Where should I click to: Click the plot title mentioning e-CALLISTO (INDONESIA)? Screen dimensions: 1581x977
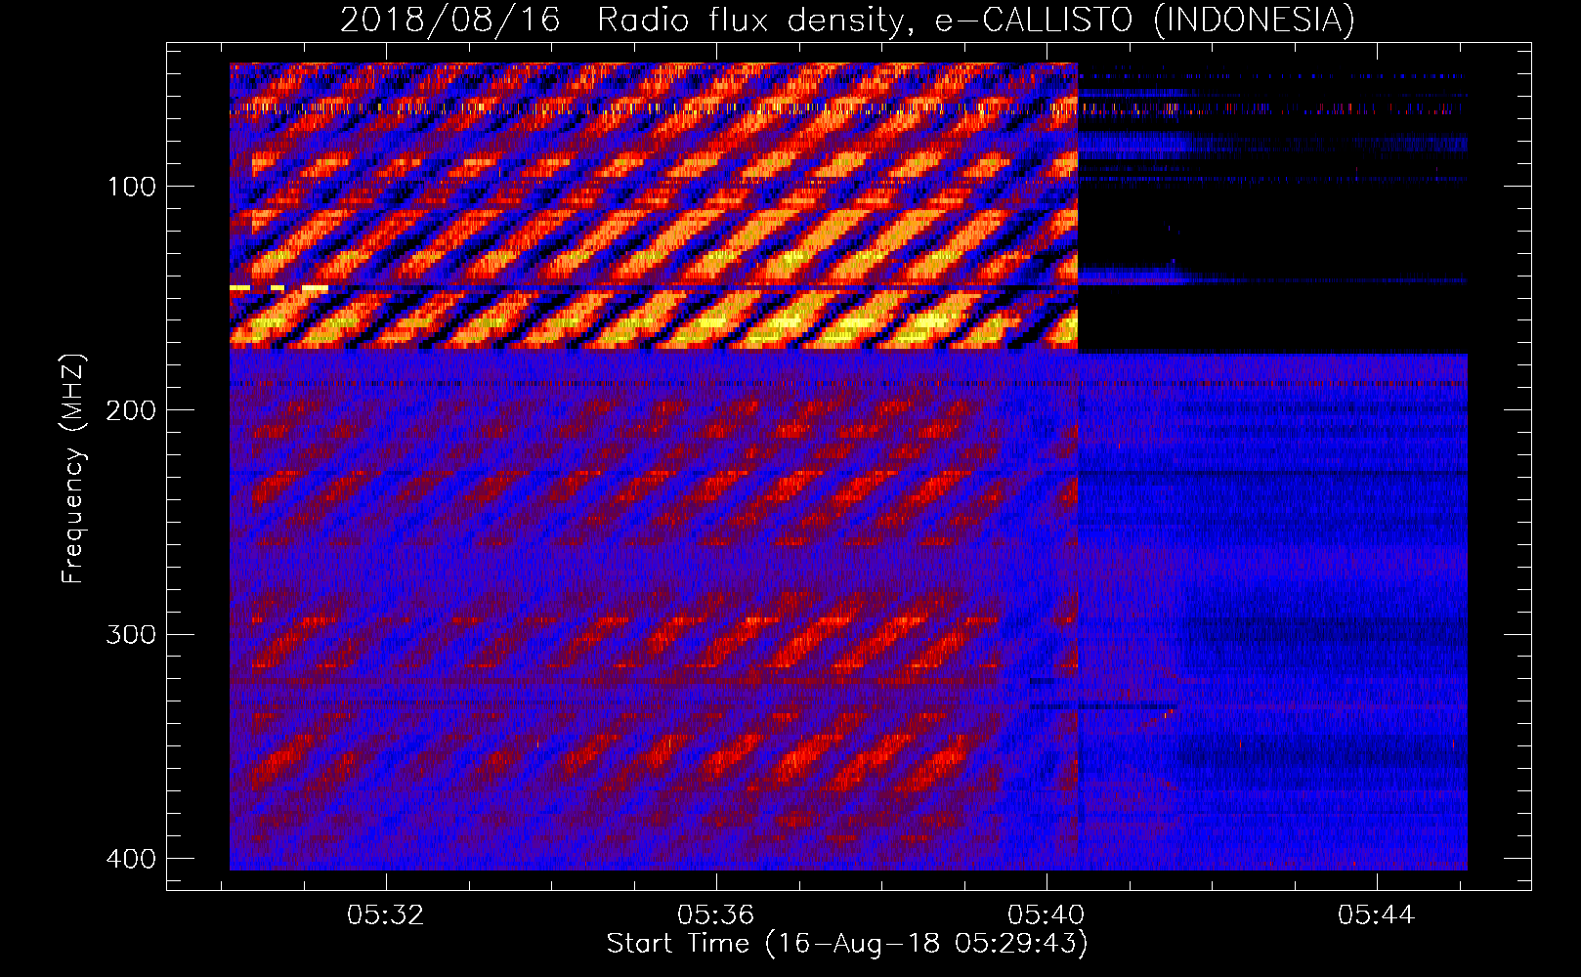847,20
